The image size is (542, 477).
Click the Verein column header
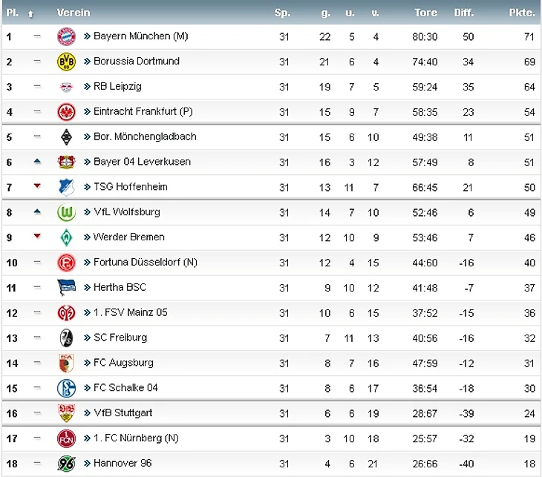[x=74, y=13]
